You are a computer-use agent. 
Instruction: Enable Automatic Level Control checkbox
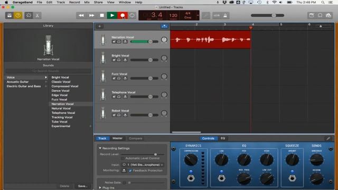pyautogui.click(x=123, y=158)
